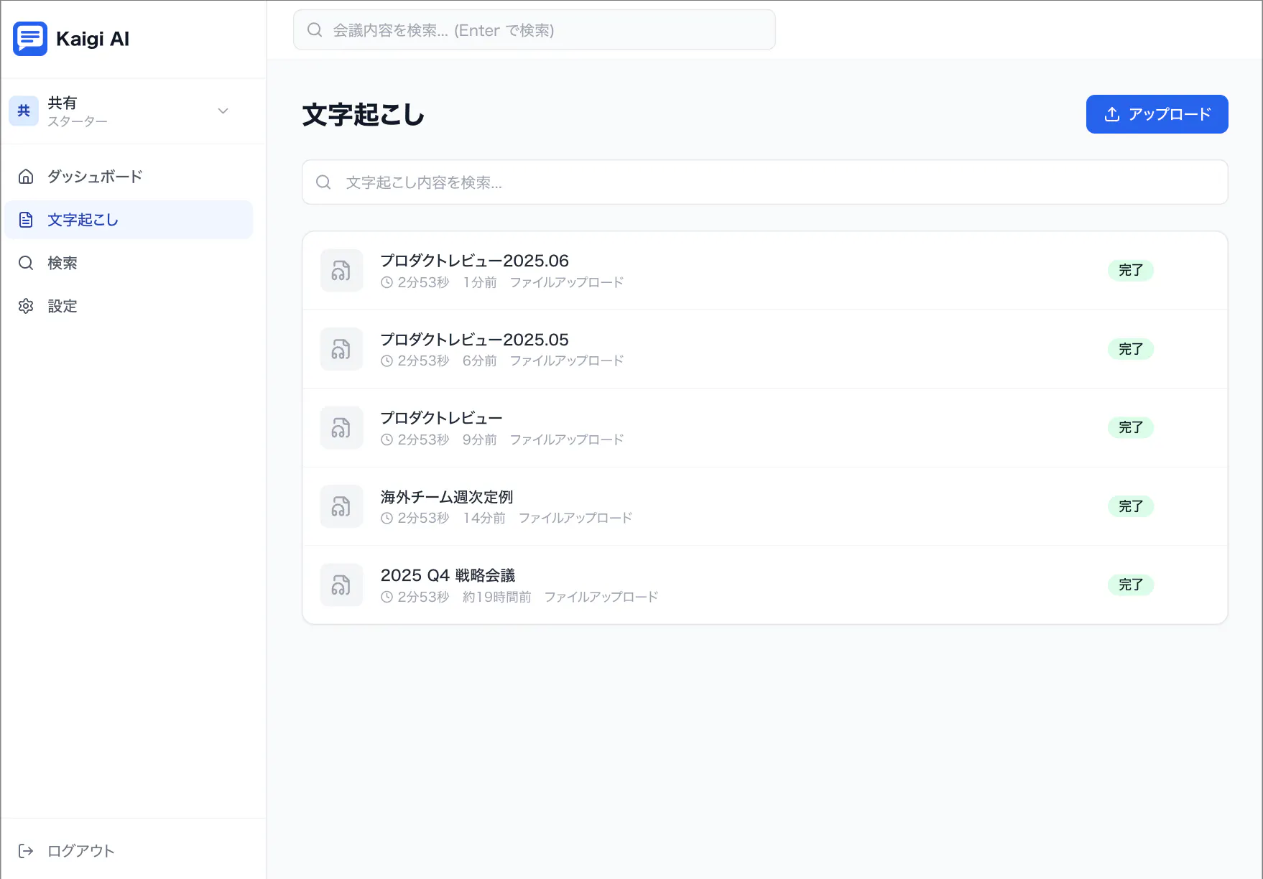Open 設定 from the sidebar
This screenshot has height=879, width=1263.
(129, 306)
